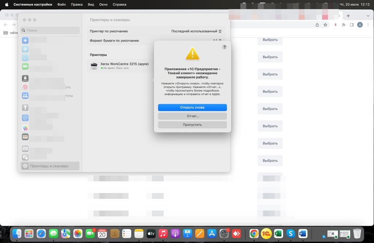Click "Пропустить" to dismiss the crash dialog

192,125
